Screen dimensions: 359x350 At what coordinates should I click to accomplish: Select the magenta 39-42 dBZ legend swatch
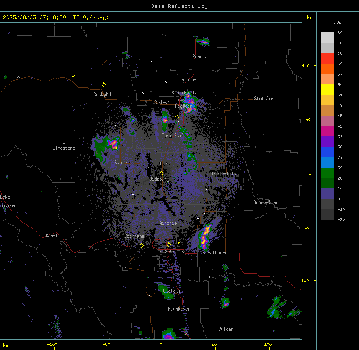tap(327, 131)
